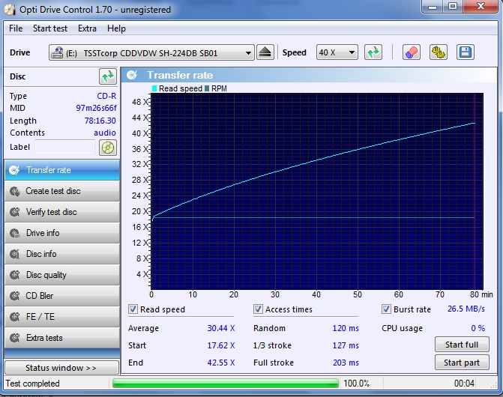Click the End speed value 42.55 X
503x397 pixels.
[x=220, y=363]
